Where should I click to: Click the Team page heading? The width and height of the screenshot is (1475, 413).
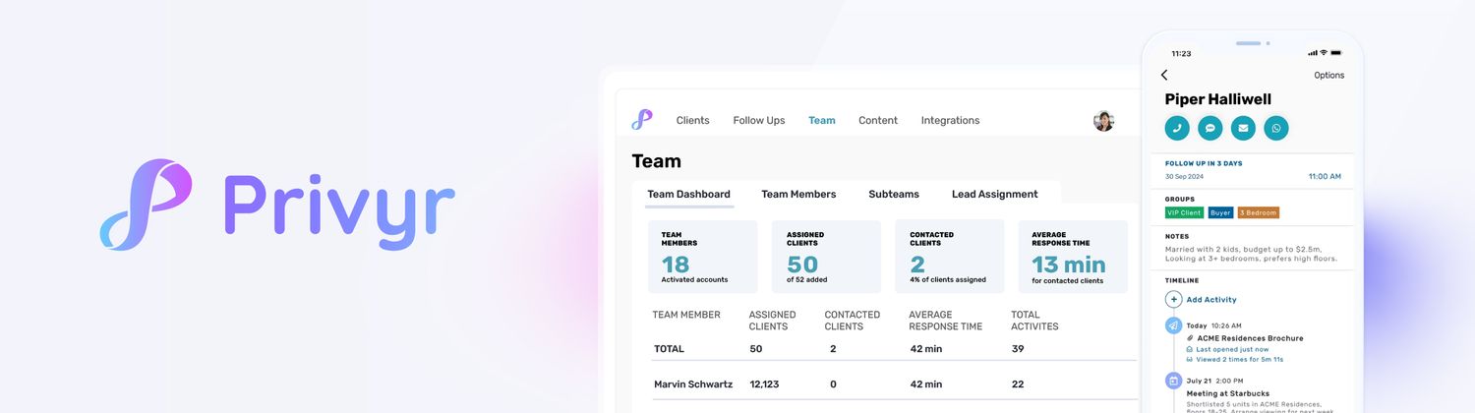[x=656, y=161]
